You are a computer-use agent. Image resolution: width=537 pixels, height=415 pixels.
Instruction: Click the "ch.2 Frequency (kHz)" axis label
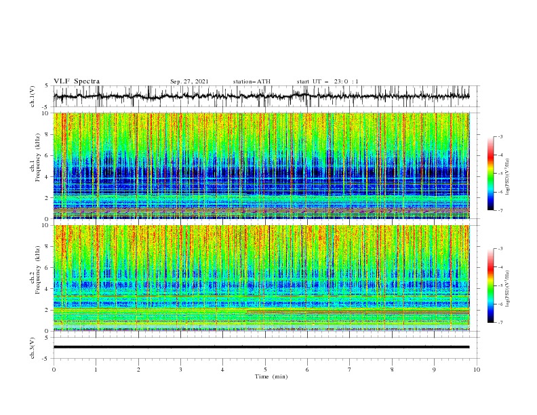click(35, 269)
